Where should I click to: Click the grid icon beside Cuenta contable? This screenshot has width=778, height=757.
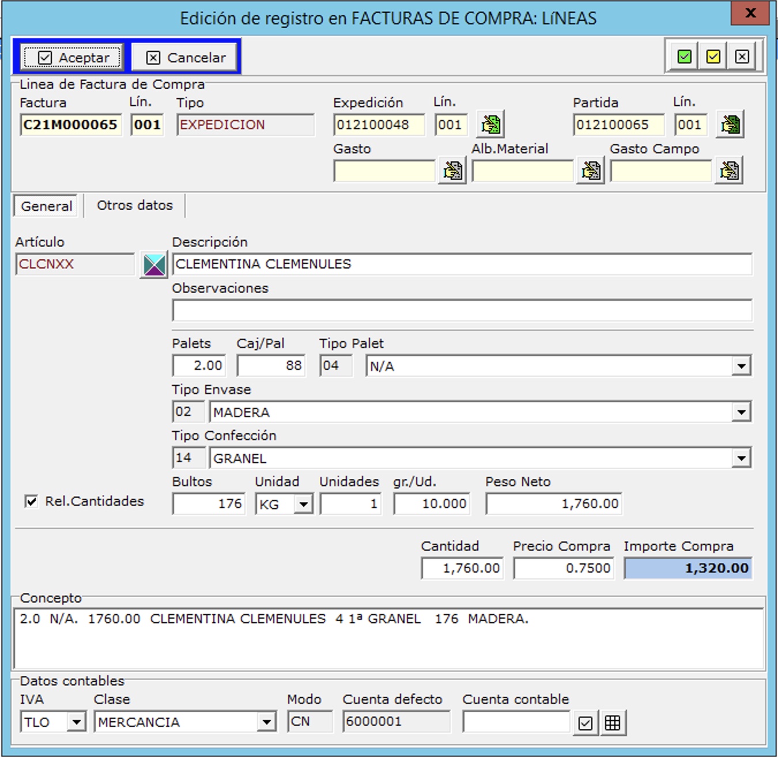[613, 722]
